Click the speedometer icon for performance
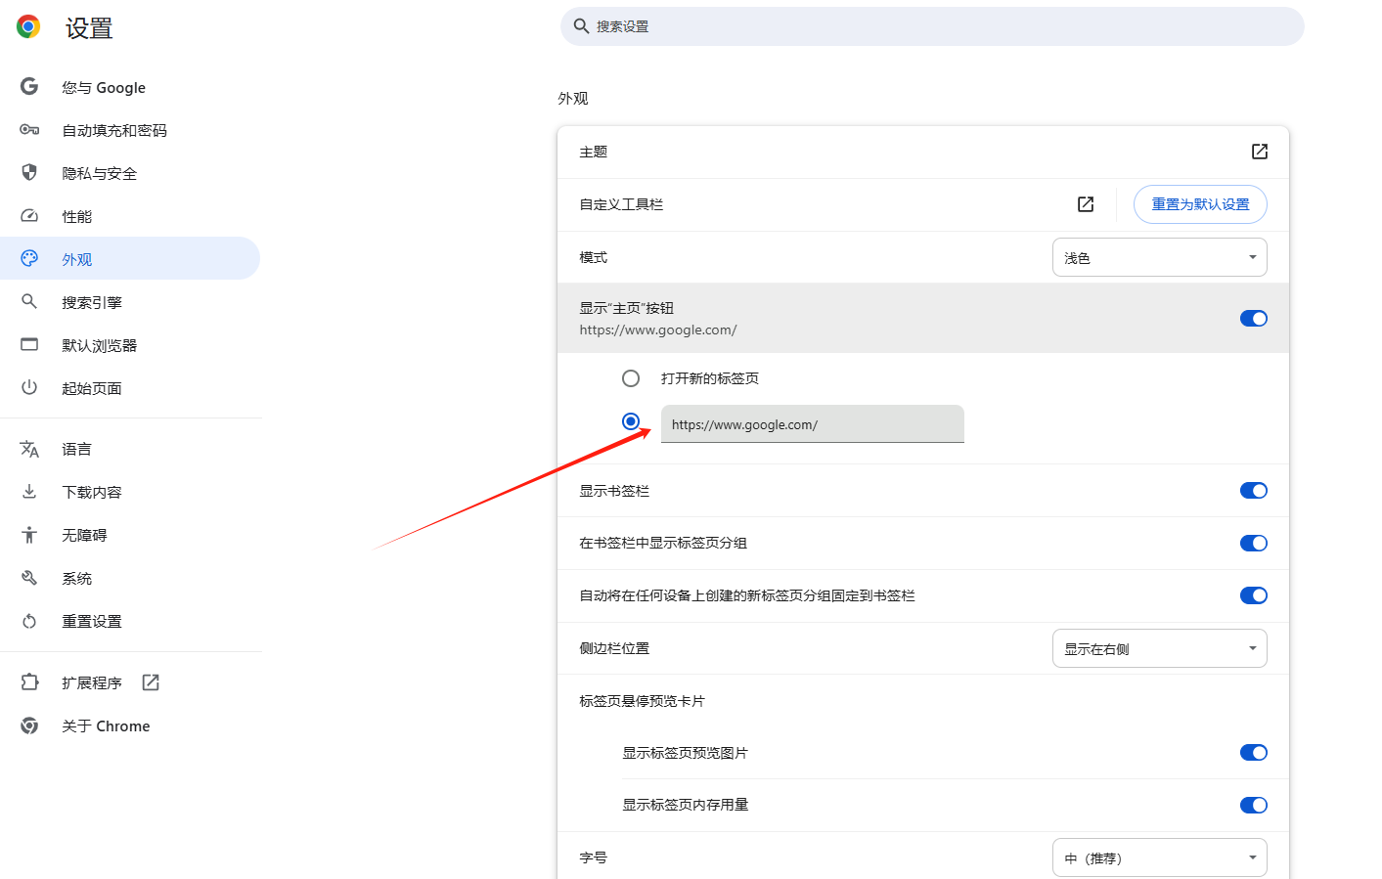The image size is (1382, 879). tap(29, 215)
